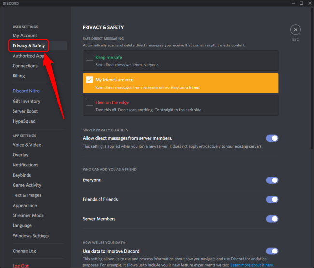The height and width of the screenshot is (268, 314).
Task: Open the My Account settings tab
Action: tap(25, 35)
